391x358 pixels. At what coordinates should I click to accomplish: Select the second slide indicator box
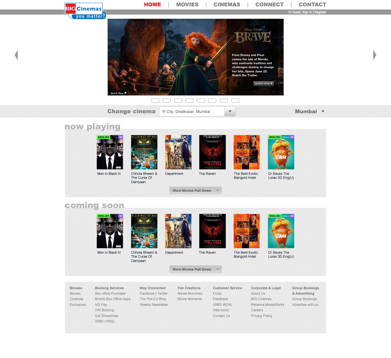coord(167,101)
